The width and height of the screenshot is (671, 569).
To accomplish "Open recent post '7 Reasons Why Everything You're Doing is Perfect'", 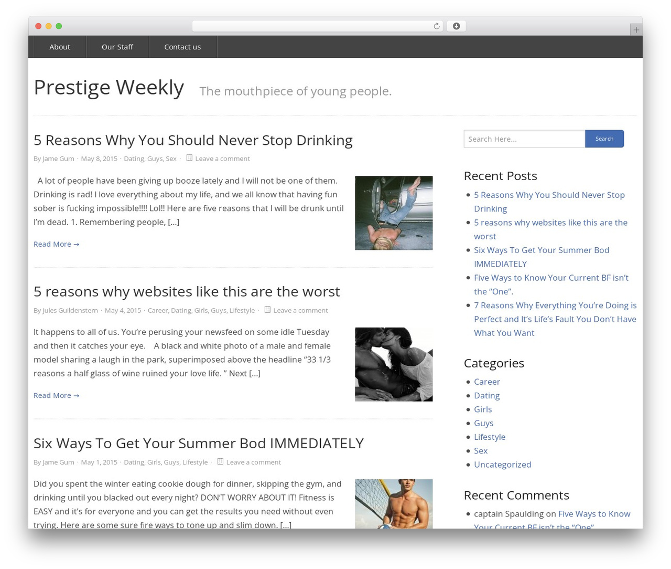I will (x=555, y=319).
